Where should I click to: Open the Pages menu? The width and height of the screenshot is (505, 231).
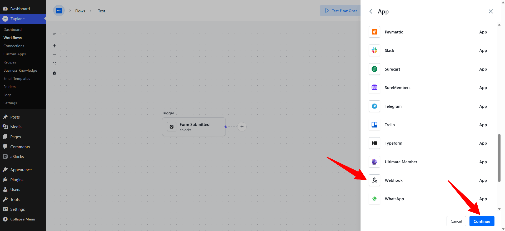pyautogui.click(x=23, y=137)
